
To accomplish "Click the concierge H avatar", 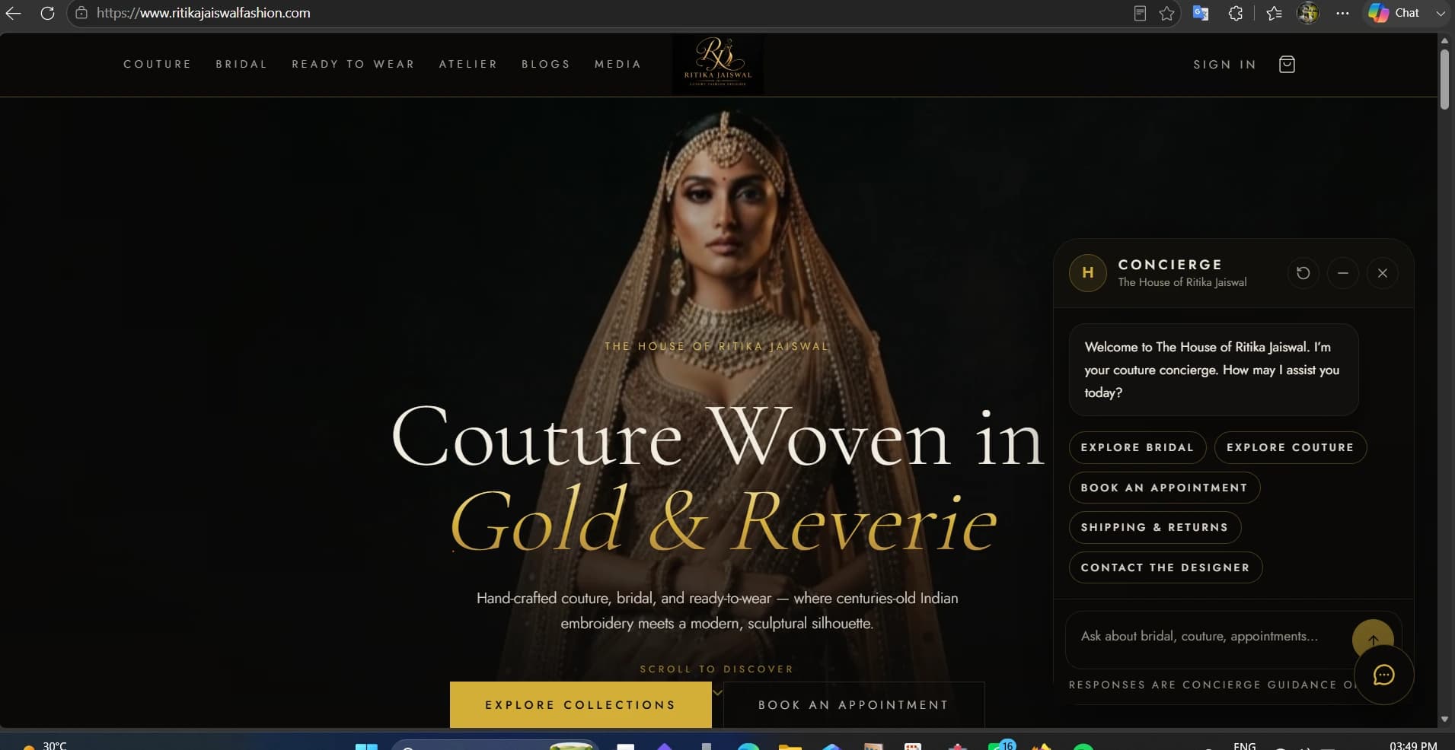I will click(x=1088, y=273).
